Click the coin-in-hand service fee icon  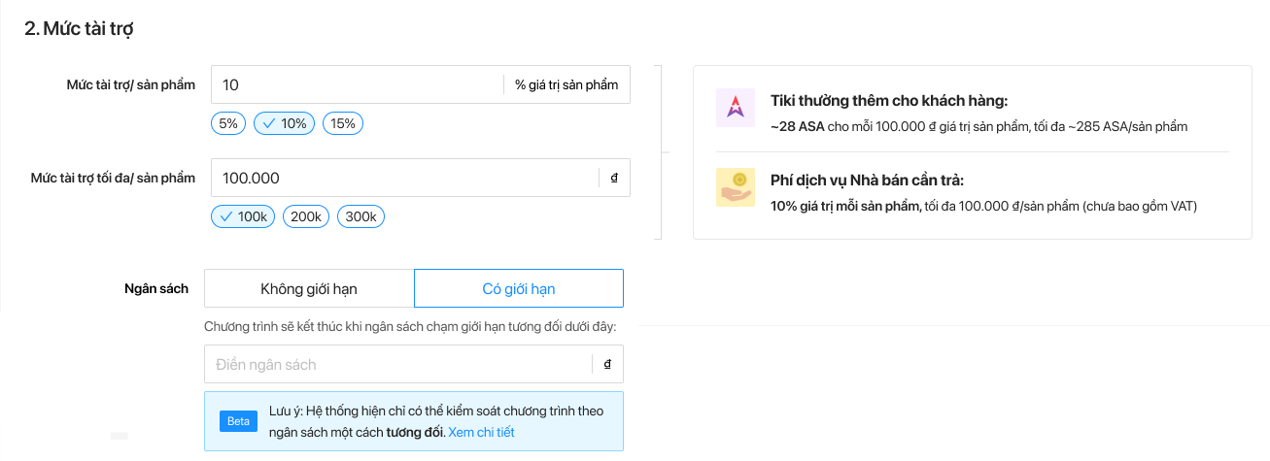[735, 187]
